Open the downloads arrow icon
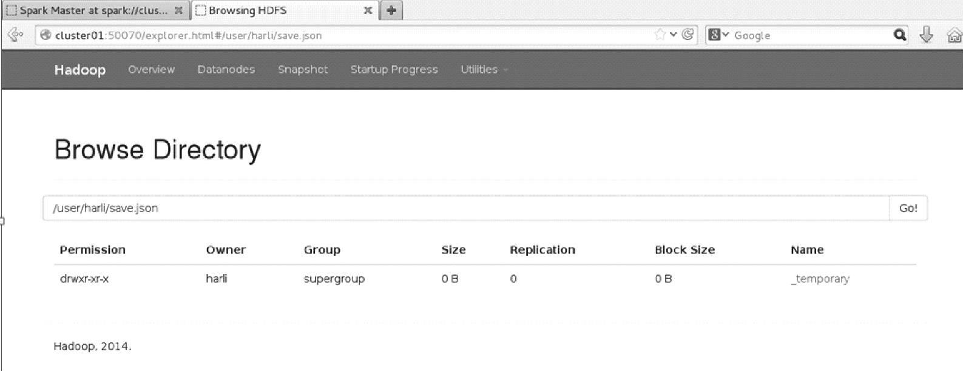This screenshot has height=371, width=963. coord(926,35)
